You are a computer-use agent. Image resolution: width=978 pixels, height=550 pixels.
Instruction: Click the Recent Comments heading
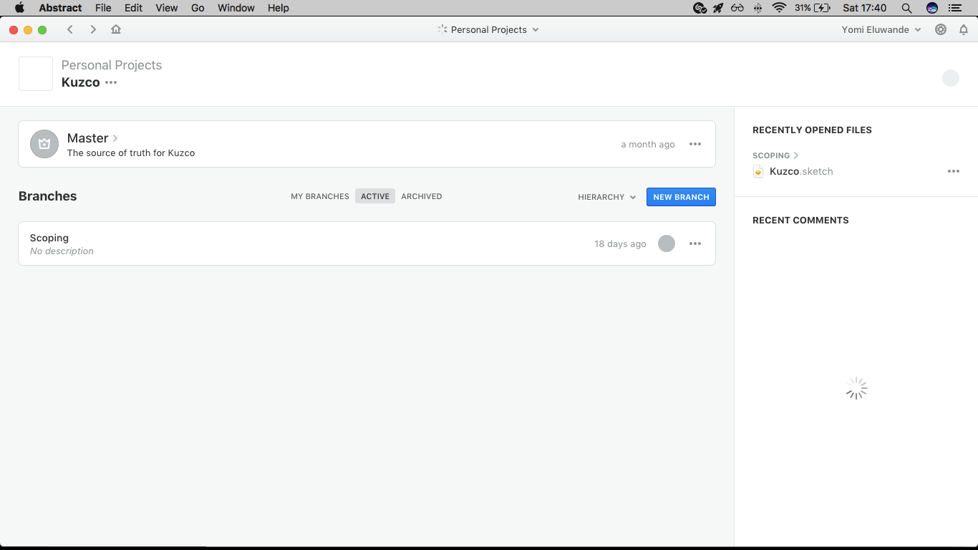pos(800,221)
